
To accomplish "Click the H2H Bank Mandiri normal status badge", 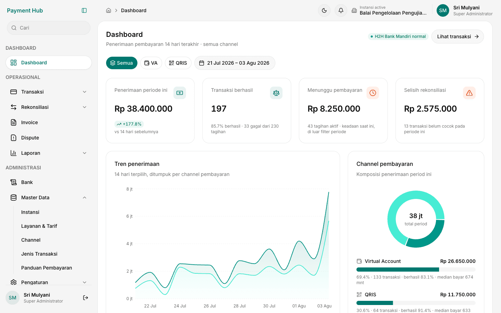I will 398,37.
